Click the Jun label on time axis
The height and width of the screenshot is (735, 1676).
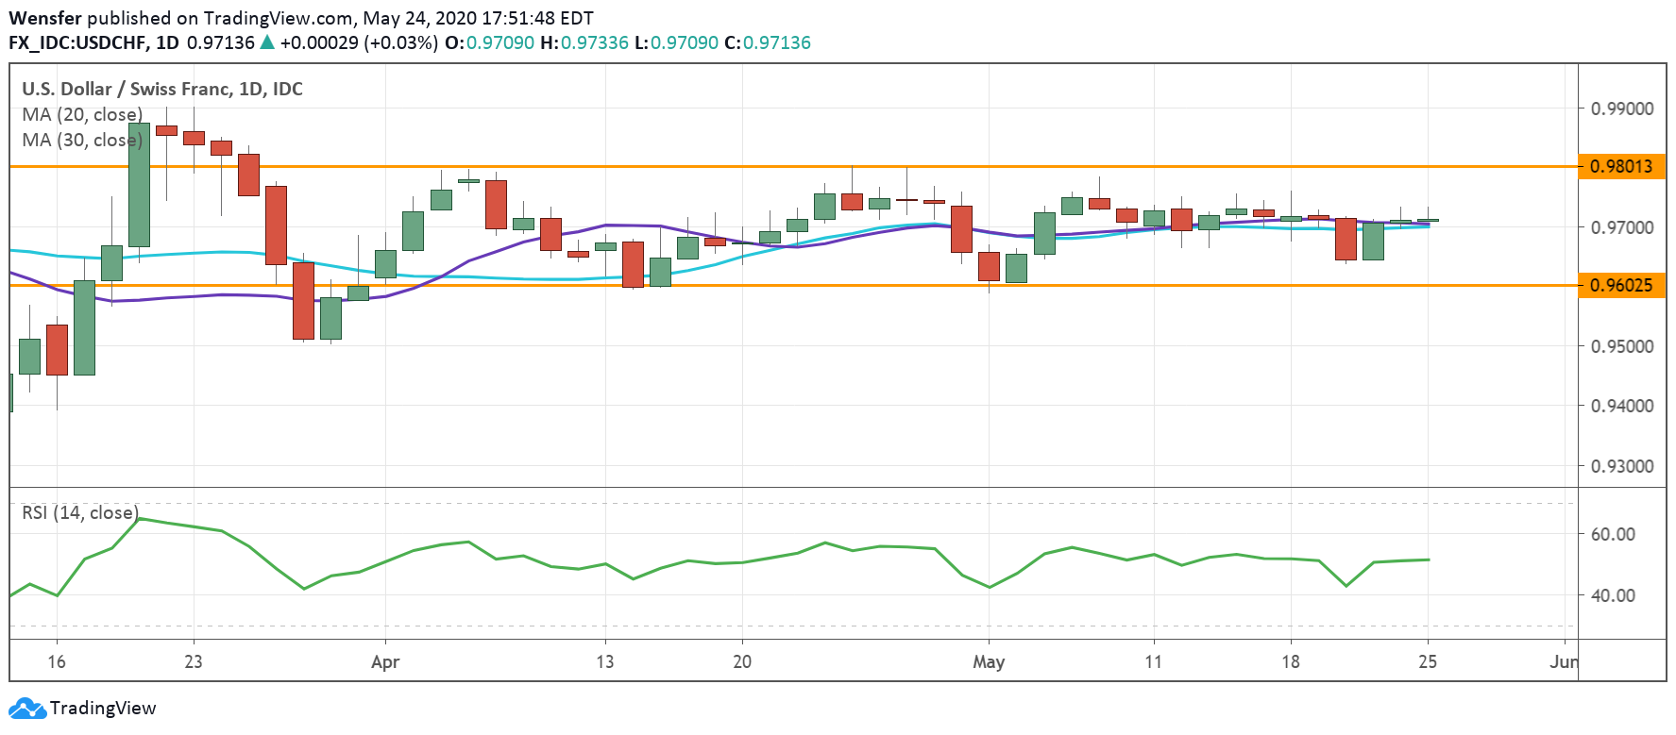tap(1564, 661)
